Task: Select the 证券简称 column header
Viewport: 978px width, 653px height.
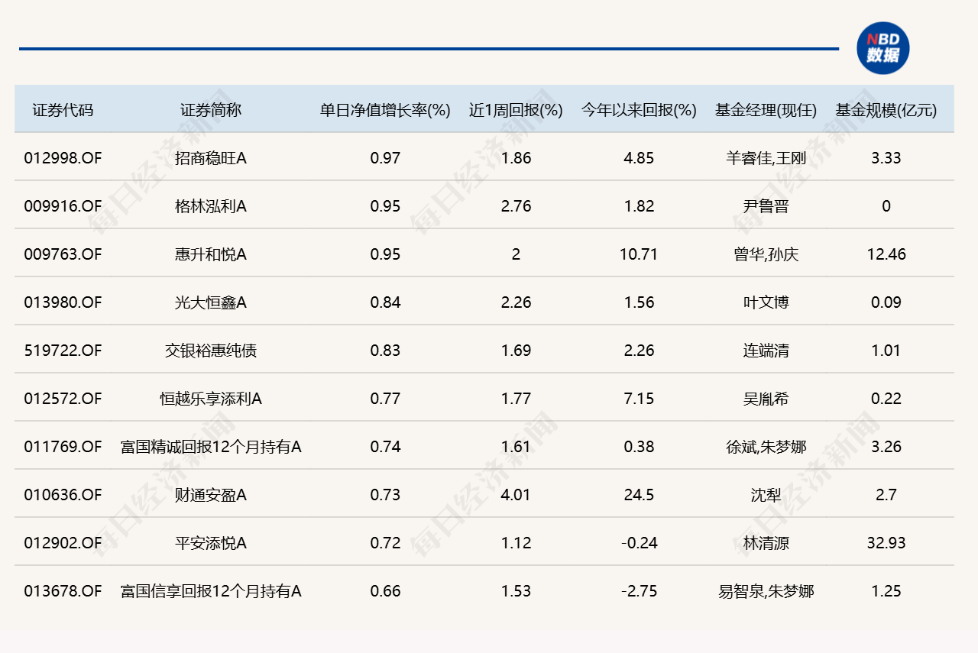Action: coord(211,110)
